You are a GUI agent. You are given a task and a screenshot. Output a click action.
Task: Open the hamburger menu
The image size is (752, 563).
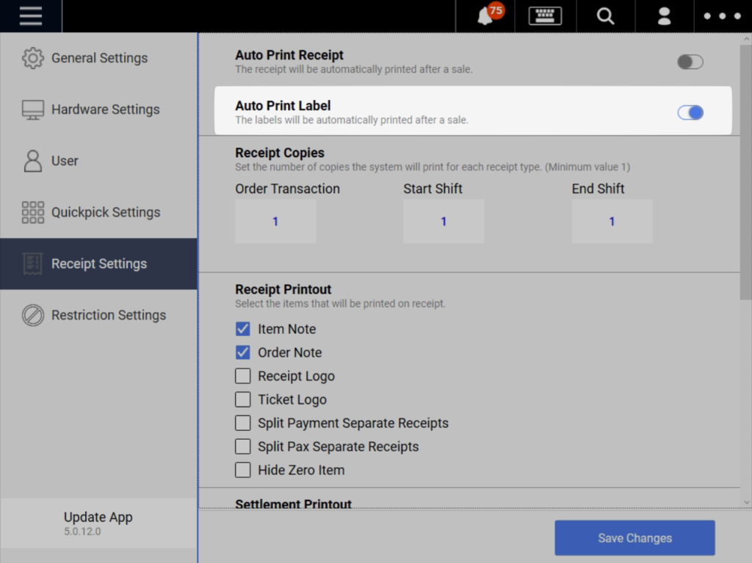(31, 16)
